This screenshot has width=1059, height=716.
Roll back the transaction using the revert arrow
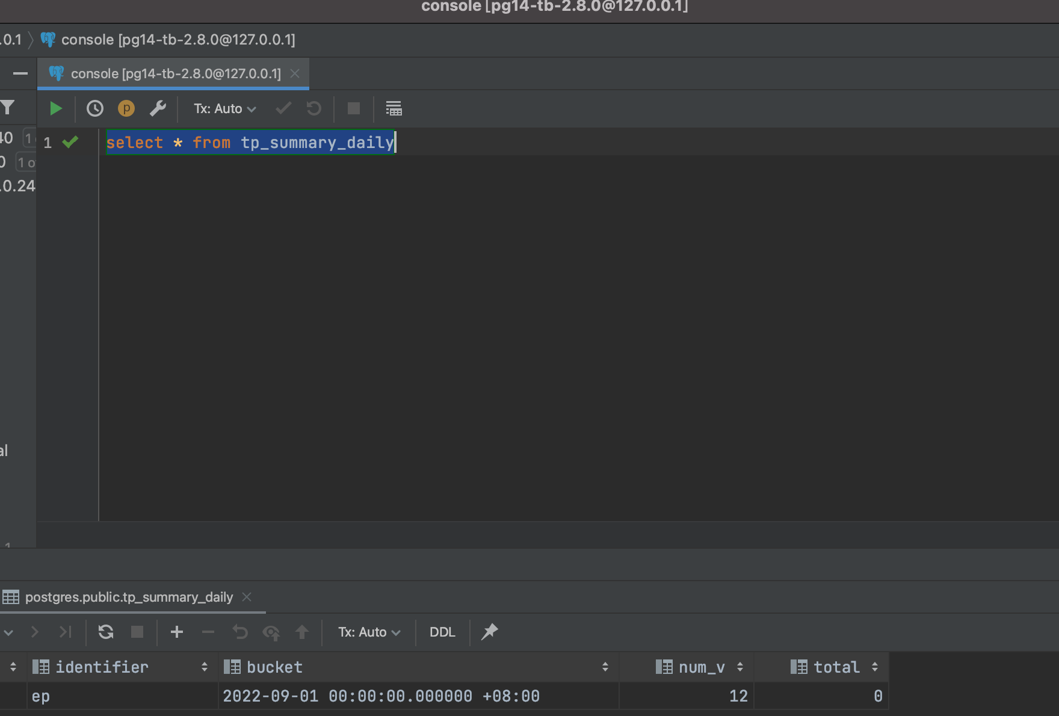(313, 108)
